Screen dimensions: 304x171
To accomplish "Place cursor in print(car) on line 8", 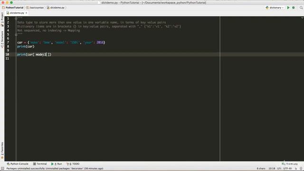I will point(26,47).
